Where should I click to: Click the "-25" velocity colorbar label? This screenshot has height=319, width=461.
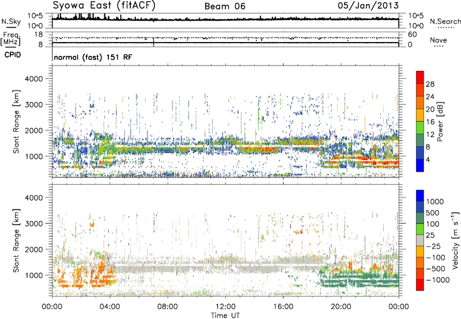pyautogui.click(x=433, y=246)
